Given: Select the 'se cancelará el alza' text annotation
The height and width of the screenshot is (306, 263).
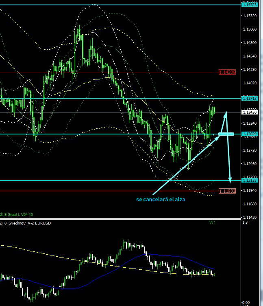Looking at the screenshot, I should point(161,199).
